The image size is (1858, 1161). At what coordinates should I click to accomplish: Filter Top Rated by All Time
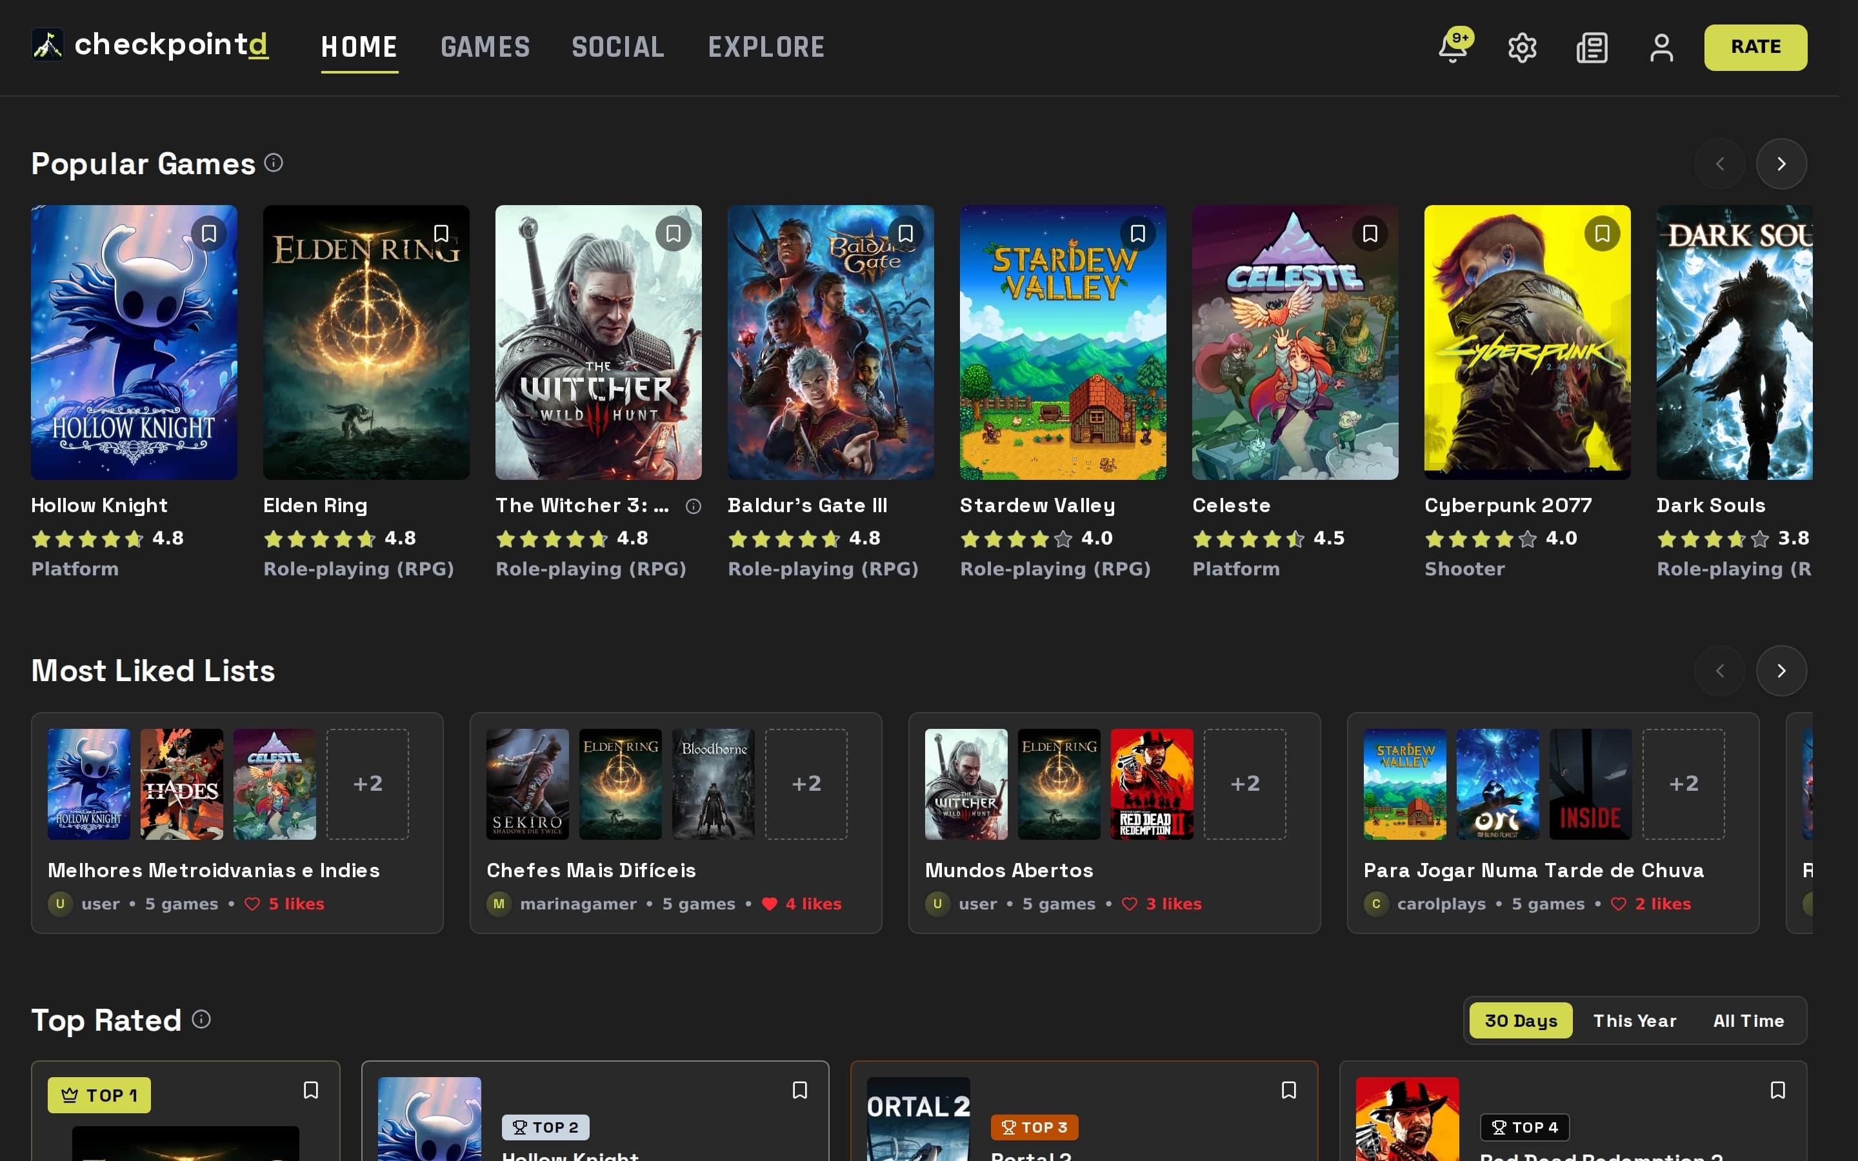coord(1748,1020)
